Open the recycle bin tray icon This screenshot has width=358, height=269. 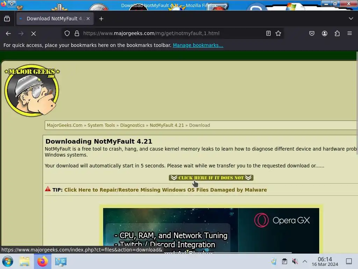click(x=274, y=261)
